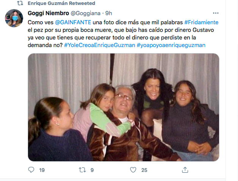The image size is (238, 181).
Task: Like the tweet with the heart icon
Action: tap(133, 170)
